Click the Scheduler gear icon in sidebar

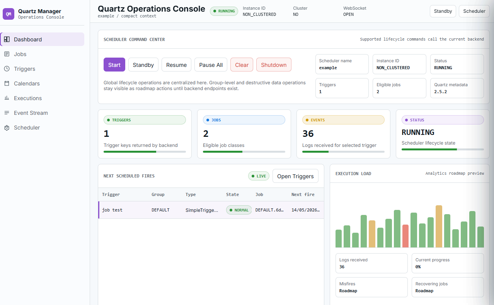pyautogui.click(x=7, y=128)
